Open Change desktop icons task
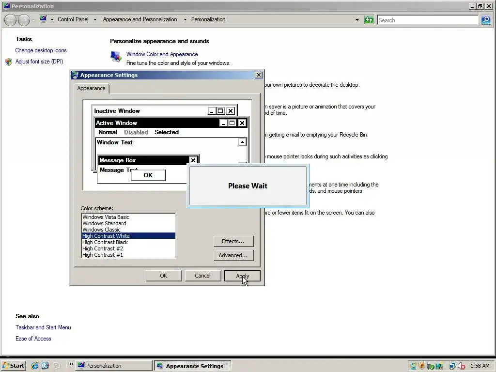496x372 pixels. pyautogui.click(x=41, y=50)
